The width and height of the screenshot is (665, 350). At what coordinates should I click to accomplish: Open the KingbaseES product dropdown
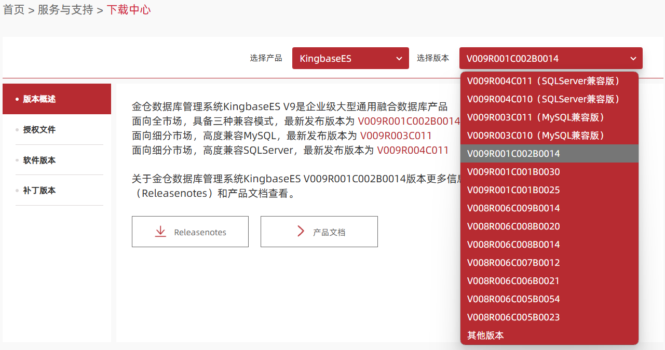click(350, 58)
